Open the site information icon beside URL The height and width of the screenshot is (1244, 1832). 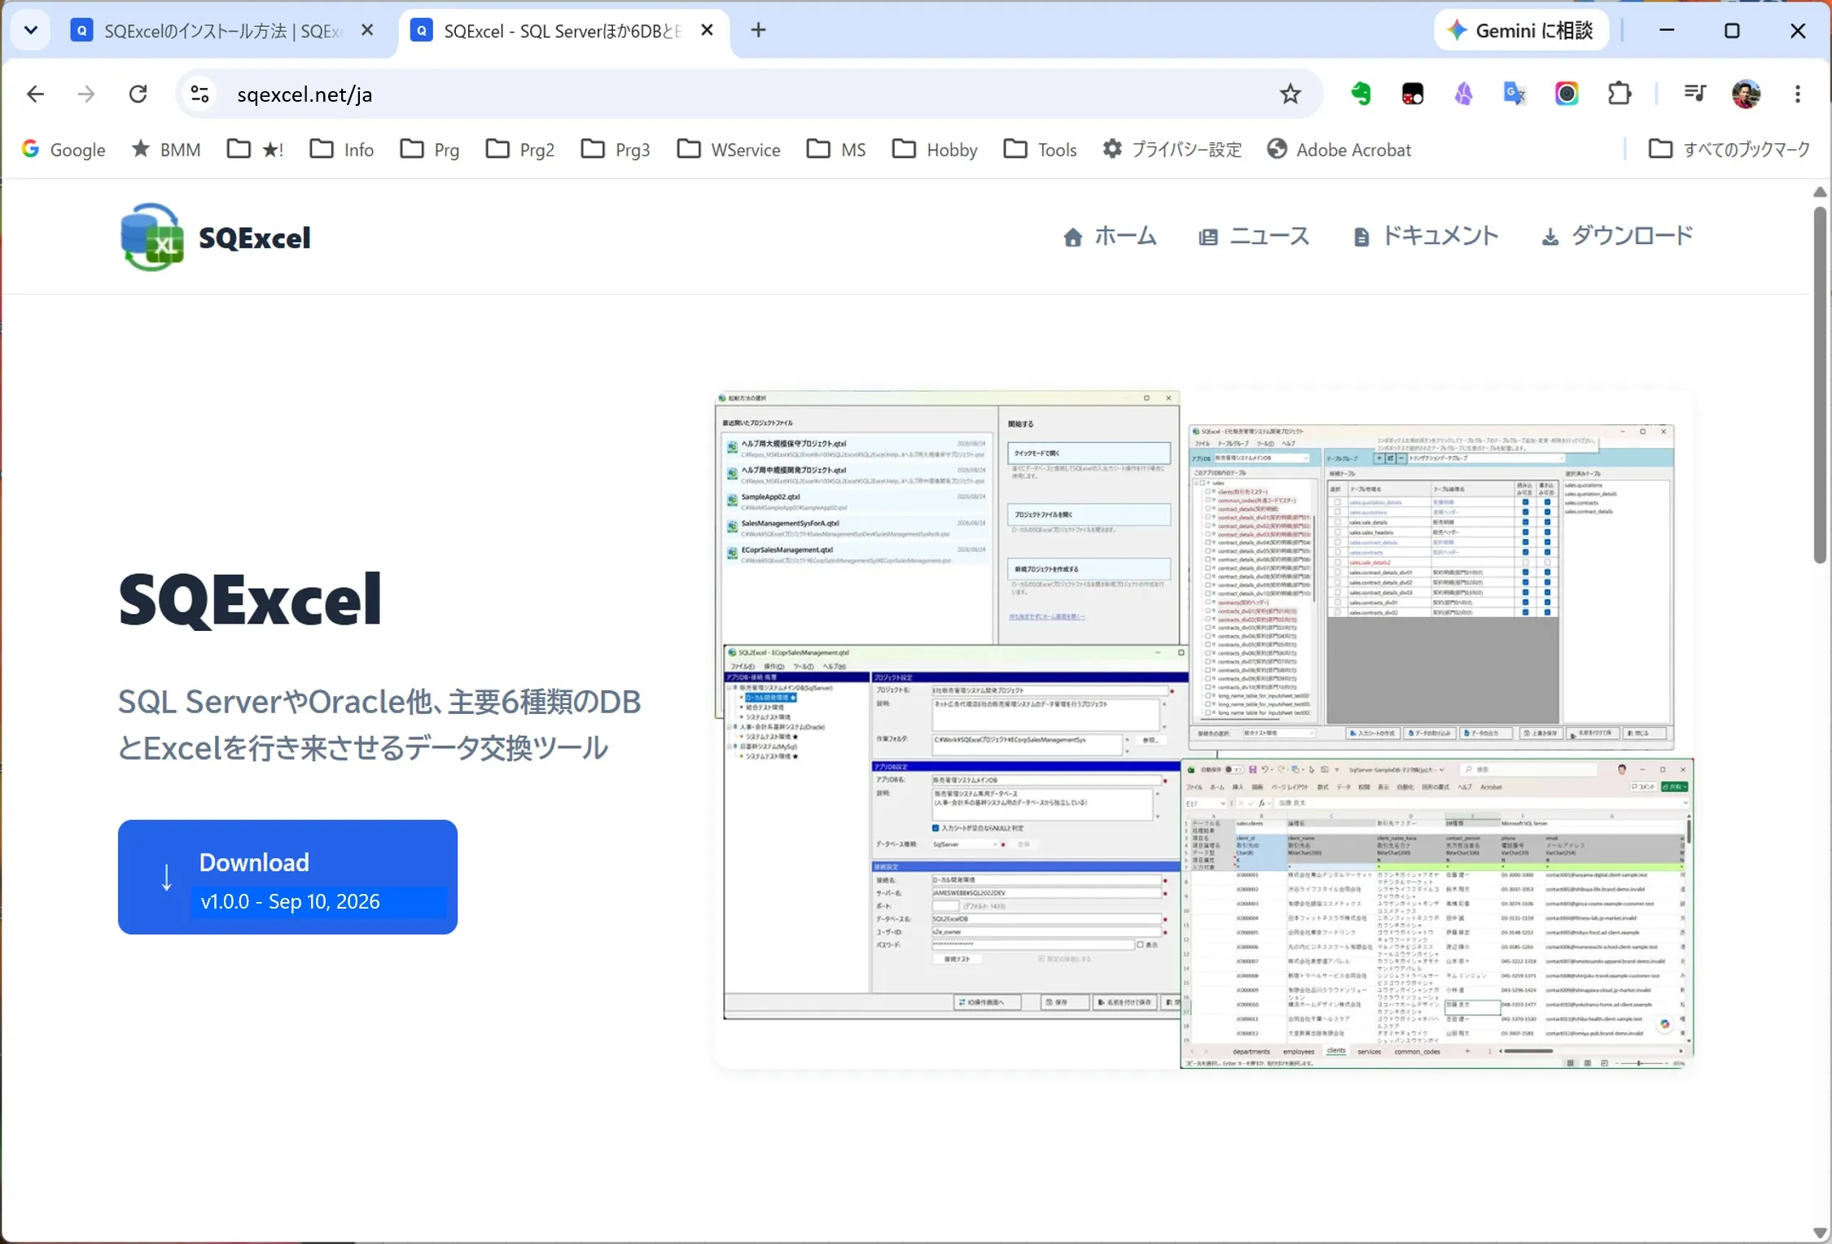199,94
